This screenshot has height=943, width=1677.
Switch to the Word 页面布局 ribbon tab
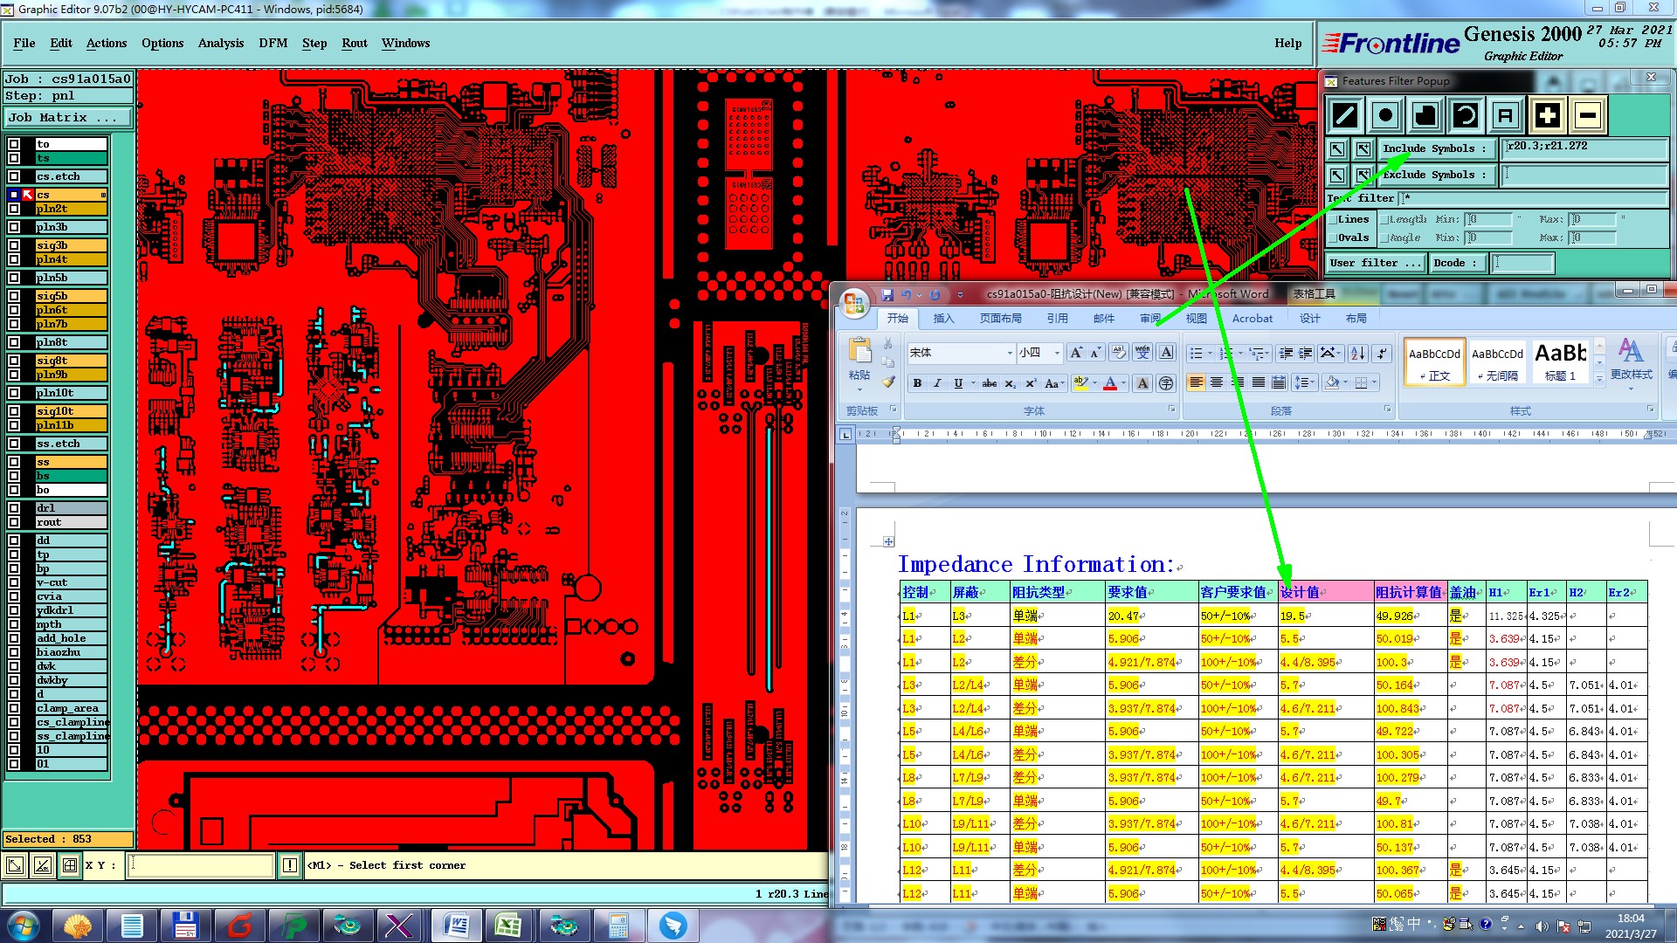1000,319
